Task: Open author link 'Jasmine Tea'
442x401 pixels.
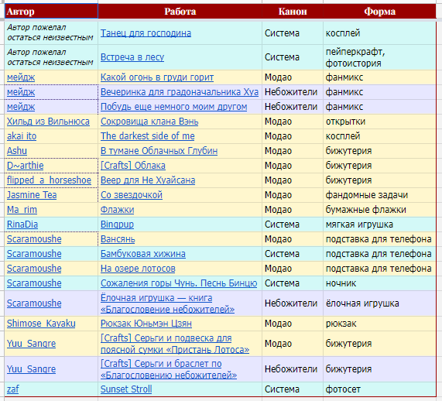Action: point(32,194)
